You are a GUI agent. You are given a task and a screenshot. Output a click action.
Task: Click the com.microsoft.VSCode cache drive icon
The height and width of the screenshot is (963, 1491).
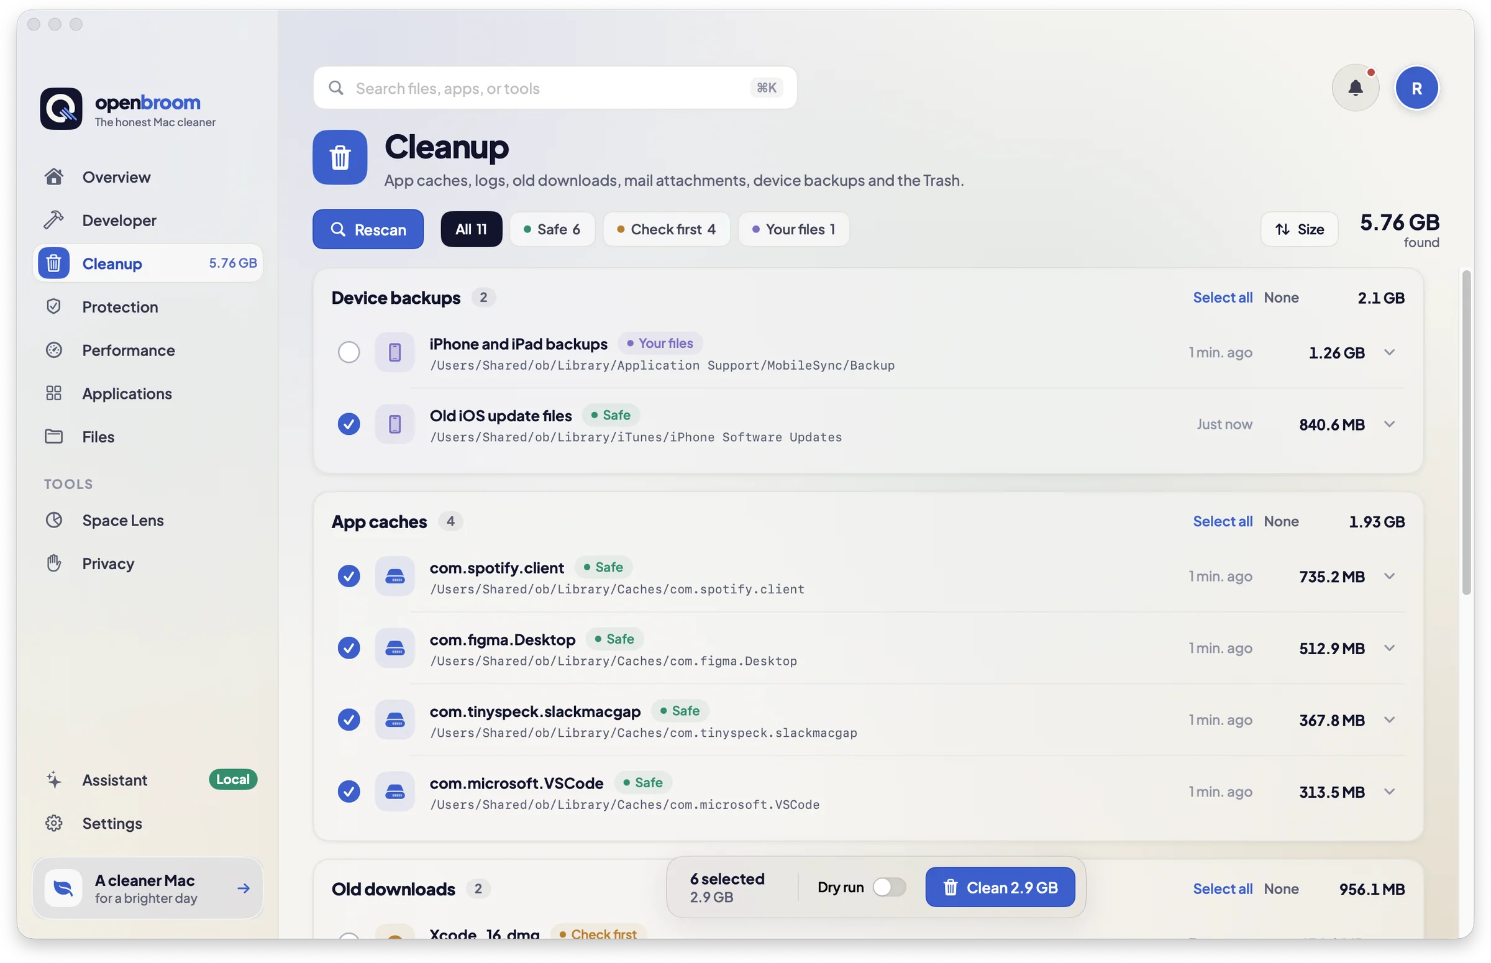point(394,792)
